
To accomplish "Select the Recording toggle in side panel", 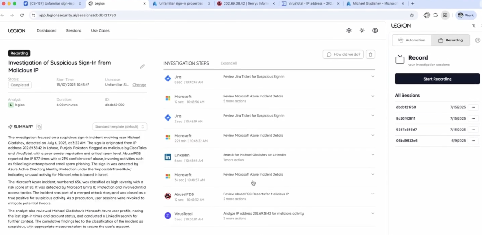I will (x=450, y=40).
